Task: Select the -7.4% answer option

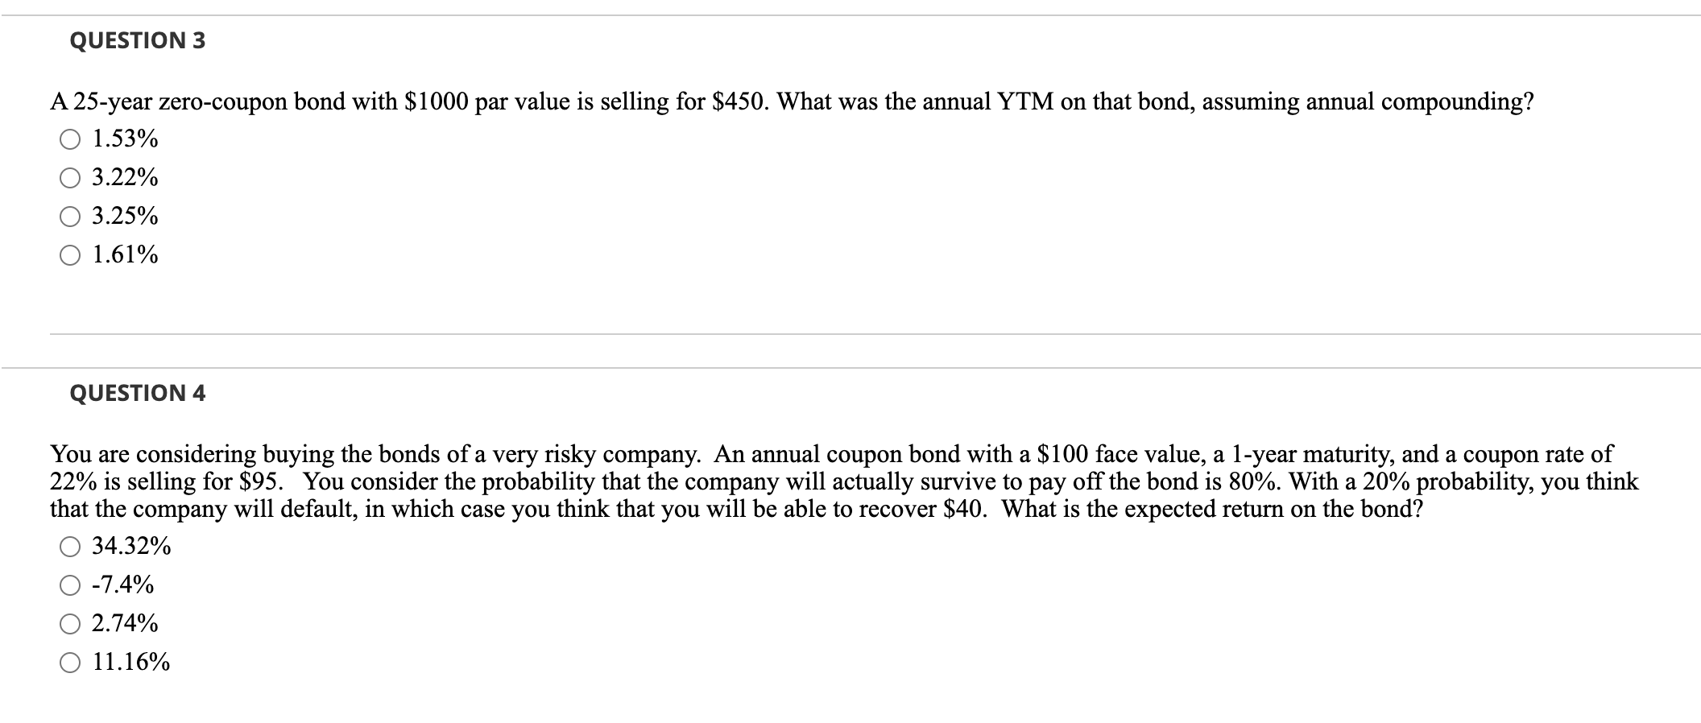Action: 68,585
